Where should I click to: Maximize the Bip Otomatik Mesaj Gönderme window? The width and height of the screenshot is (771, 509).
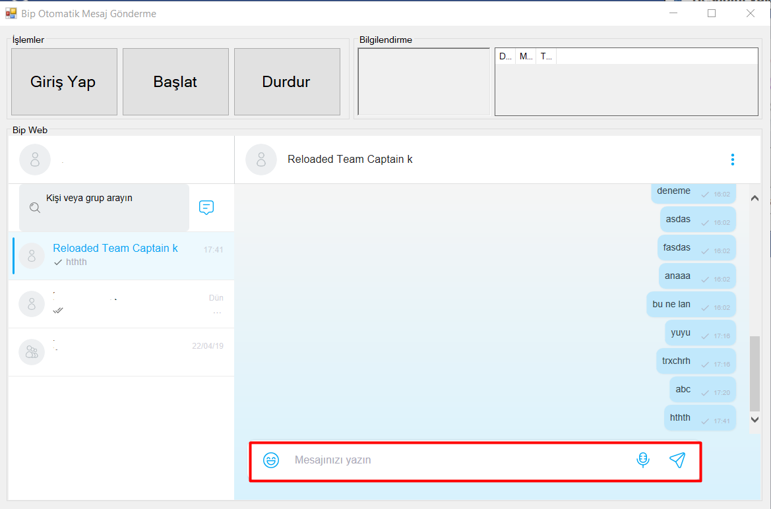click(712, 13)
